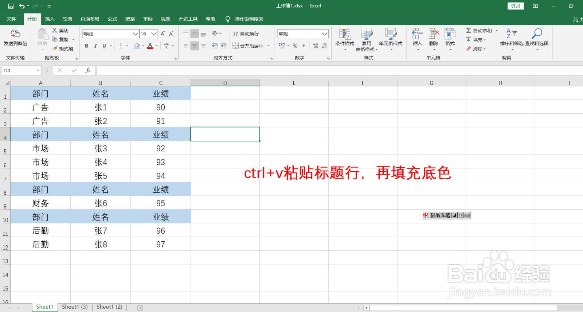Apply red font color A button
The width and height of the screenshot is (583, 312).
tap(150, 46)
